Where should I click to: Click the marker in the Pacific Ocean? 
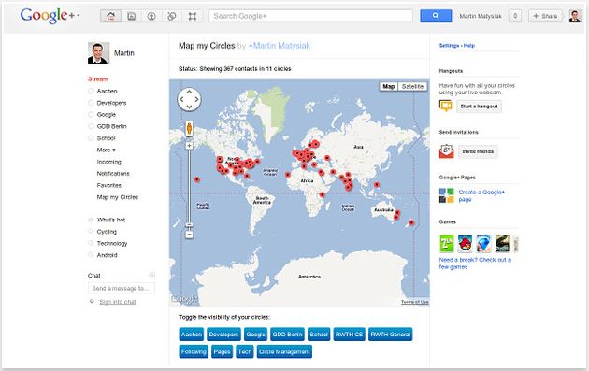197,179
